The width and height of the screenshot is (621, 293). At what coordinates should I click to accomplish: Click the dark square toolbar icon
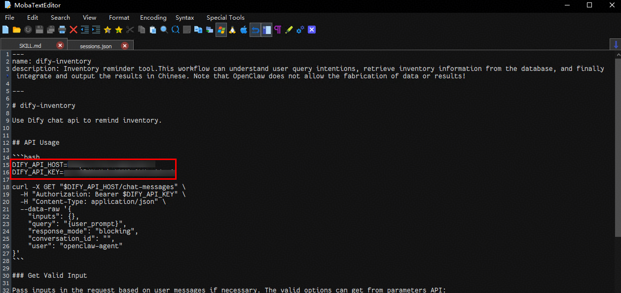(187, 30)
